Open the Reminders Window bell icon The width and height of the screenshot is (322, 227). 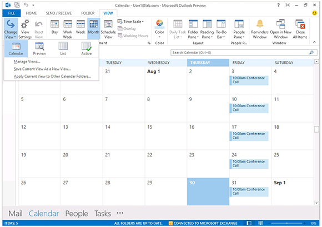pos(260,29)
